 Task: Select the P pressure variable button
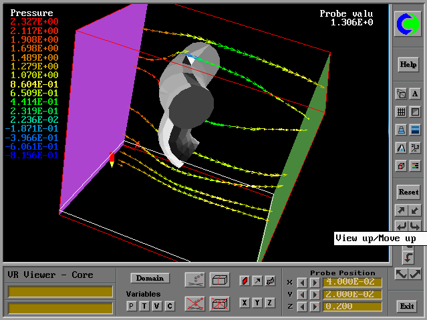point(132,306)
